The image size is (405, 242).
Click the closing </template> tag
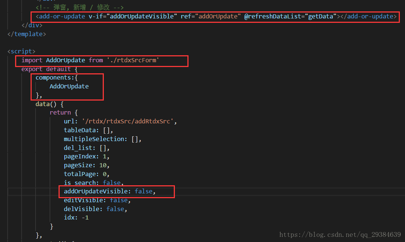pyautogui.click(x=27, y=34)
